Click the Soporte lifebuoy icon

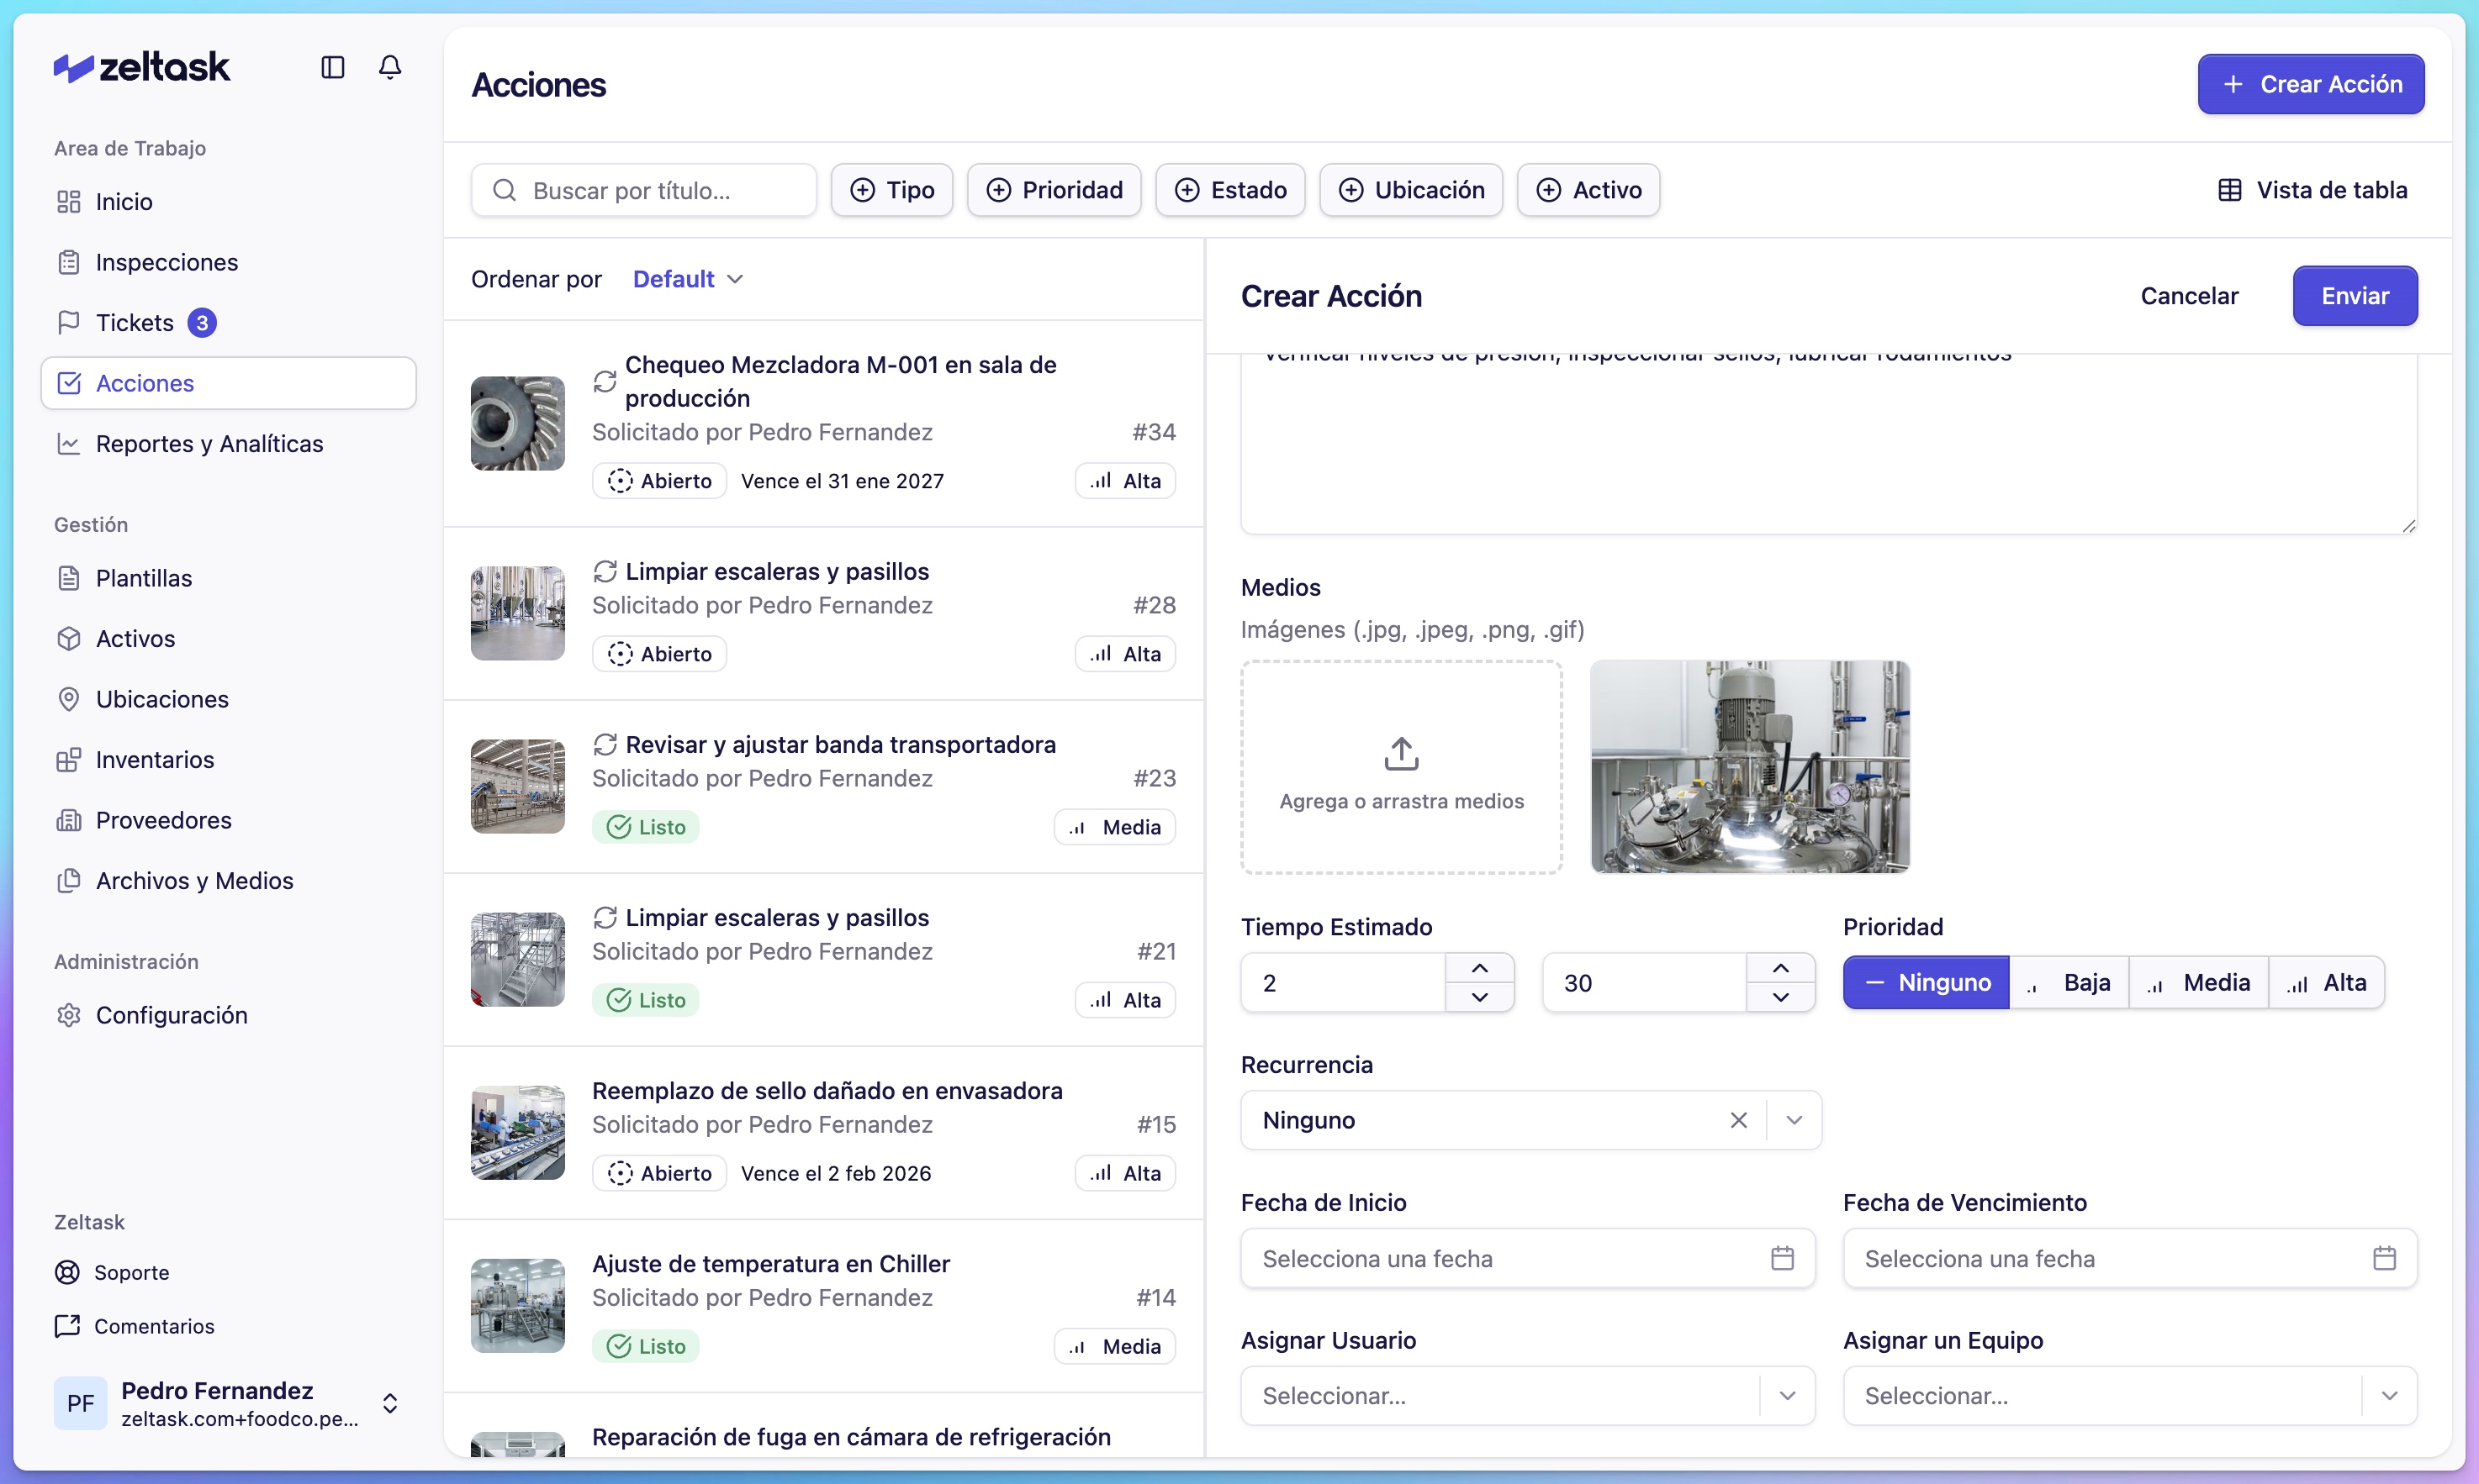coord(67,1272)
